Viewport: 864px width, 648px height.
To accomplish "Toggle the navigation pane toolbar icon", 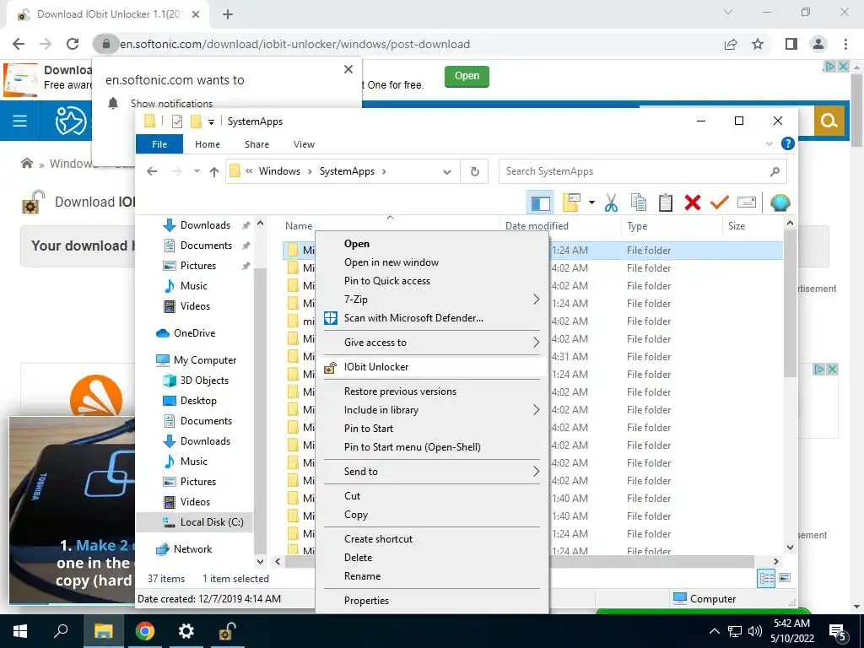I will 540,203.
